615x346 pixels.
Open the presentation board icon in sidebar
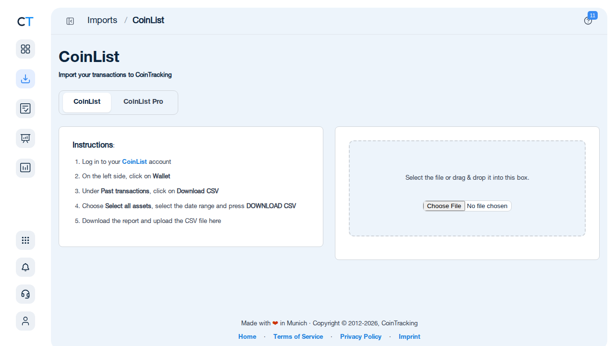(x=25, y=138)
